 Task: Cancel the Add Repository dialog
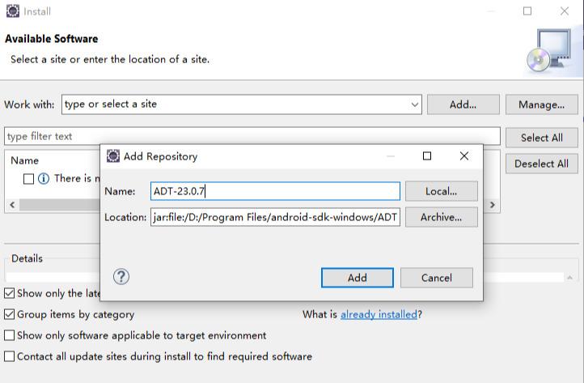point(437,278)
